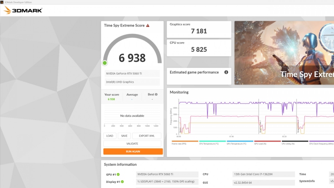
Task: Toggle the CPU Clock Frequency purple legend
Action: tap(321, 142)
